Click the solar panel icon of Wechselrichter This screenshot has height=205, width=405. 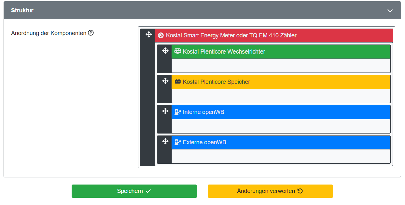[178, 51]
